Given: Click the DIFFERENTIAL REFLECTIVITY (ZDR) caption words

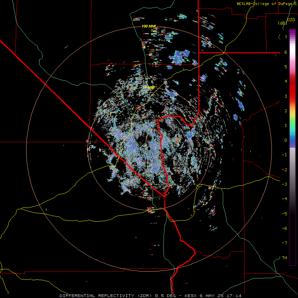Looking at the screenshot, I should coord(106,296).
